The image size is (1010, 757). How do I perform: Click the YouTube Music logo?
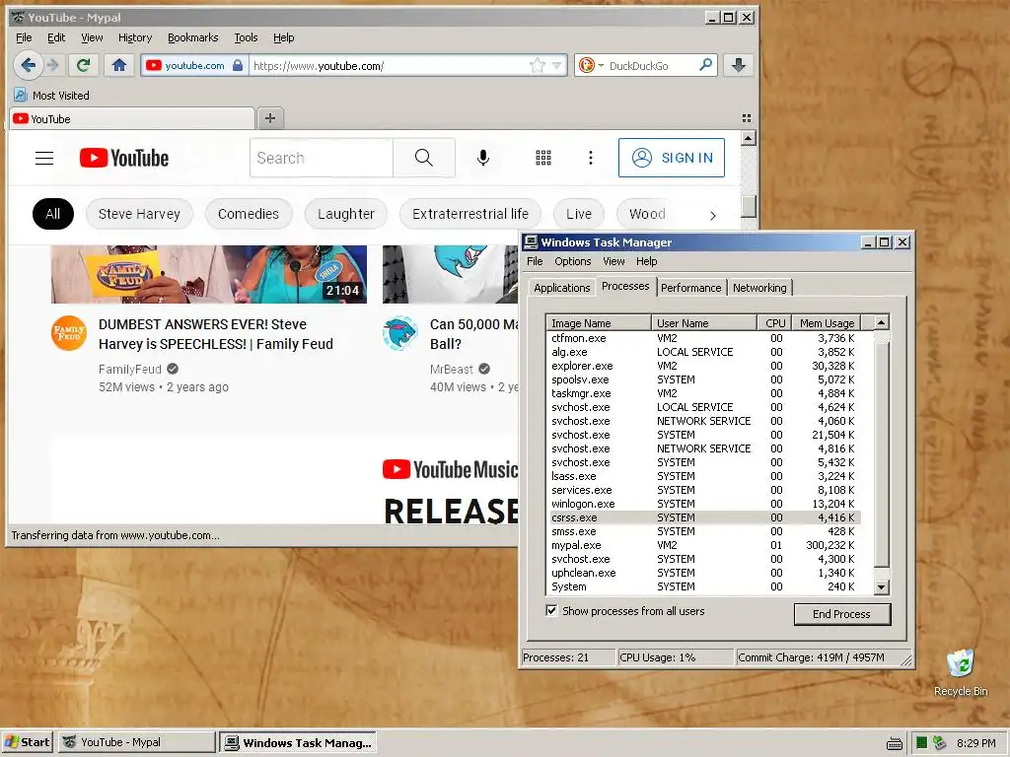coord(450,470)
